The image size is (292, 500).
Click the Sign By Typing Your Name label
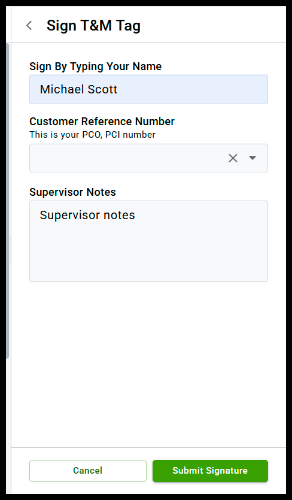point(95,66)
